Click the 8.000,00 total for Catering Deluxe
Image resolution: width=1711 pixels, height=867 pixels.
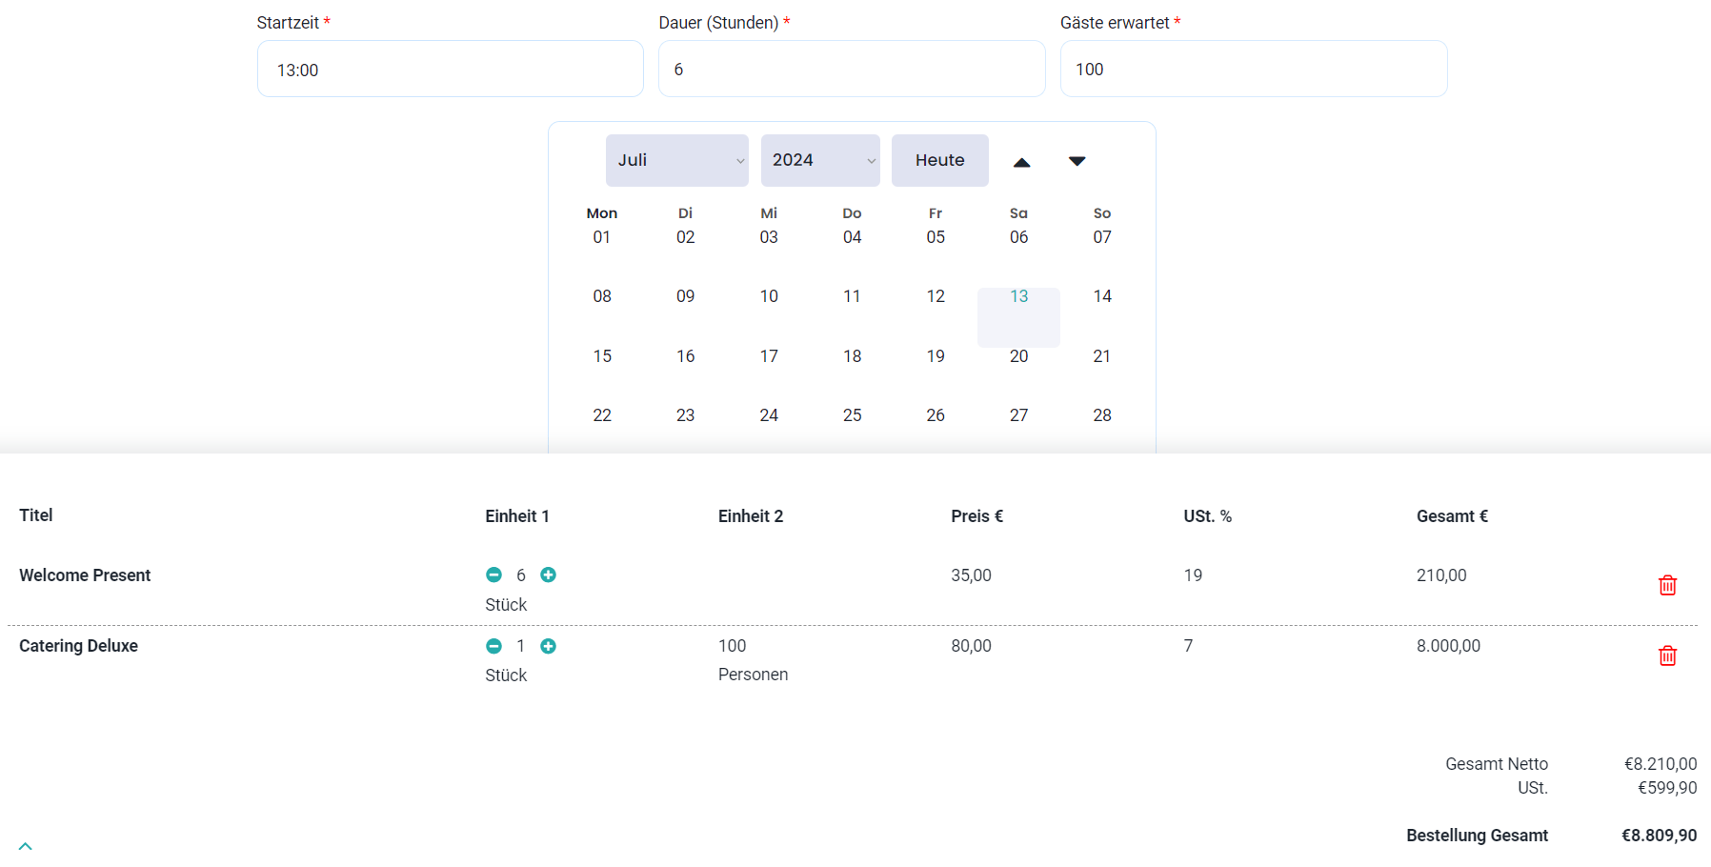pyautogui.click(x=1448, y=646)
